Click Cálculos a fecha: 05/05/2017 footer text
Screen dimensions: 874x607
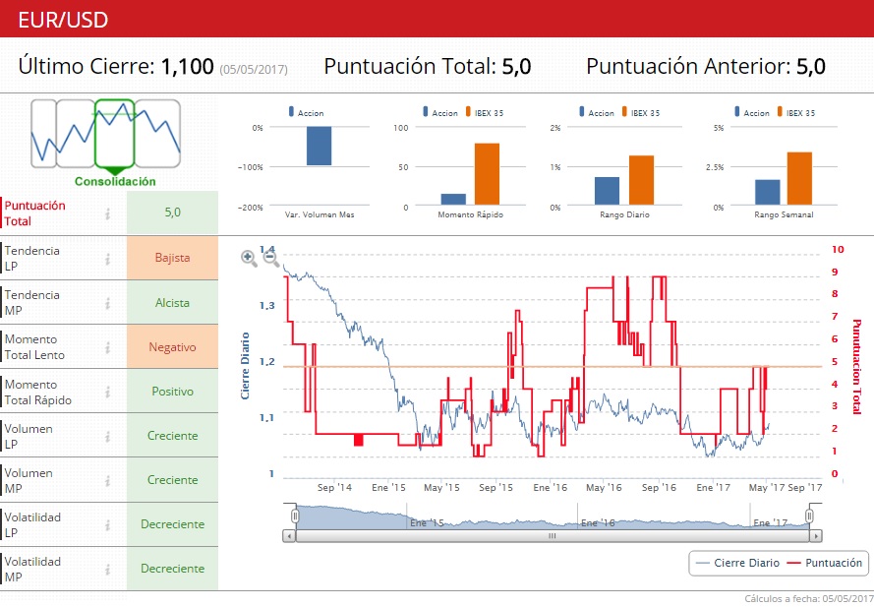coord(809,598)
